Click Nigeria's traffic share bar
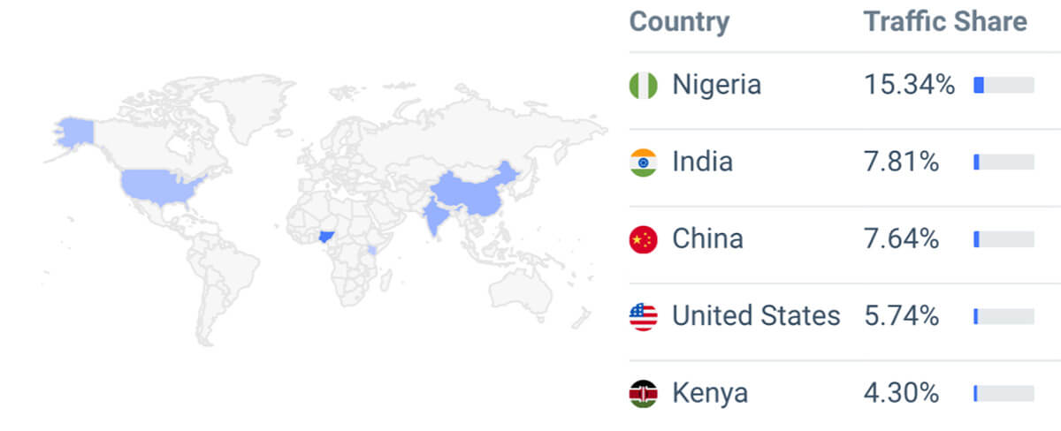1061x431 pixels. coord(1004,86)
